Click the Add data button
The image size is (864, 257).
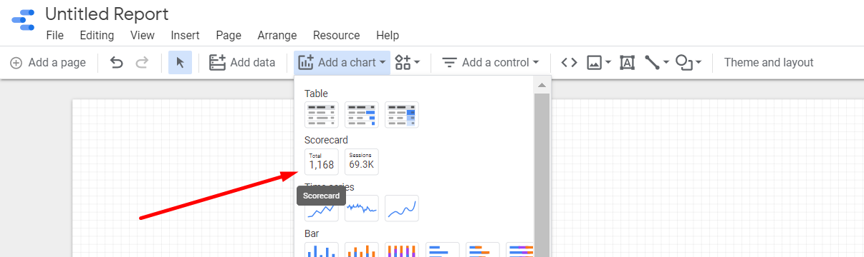point(242,63)
